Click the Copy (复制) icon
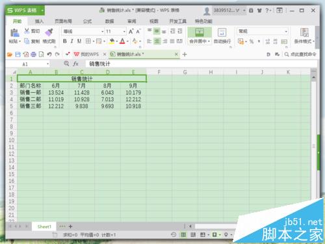Image resolution: width=325 pixels, height=244 pixels. tap(27, 41)
